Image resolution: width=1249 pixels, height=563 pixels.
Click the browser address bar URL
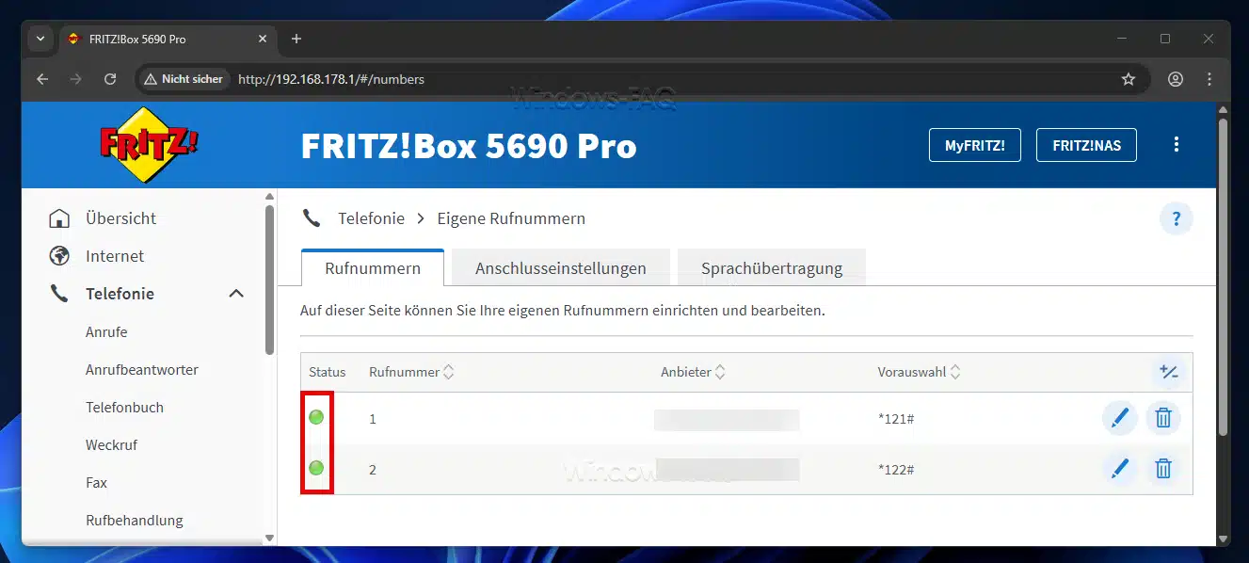331,79
